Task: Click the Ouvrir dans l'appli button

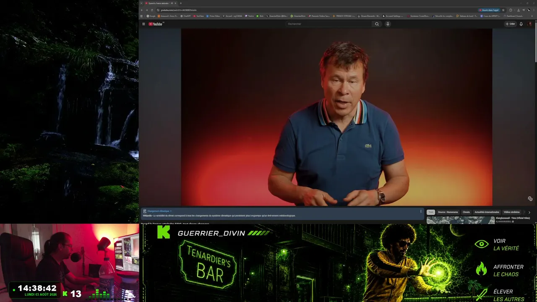Action: [x=489, y=10]
